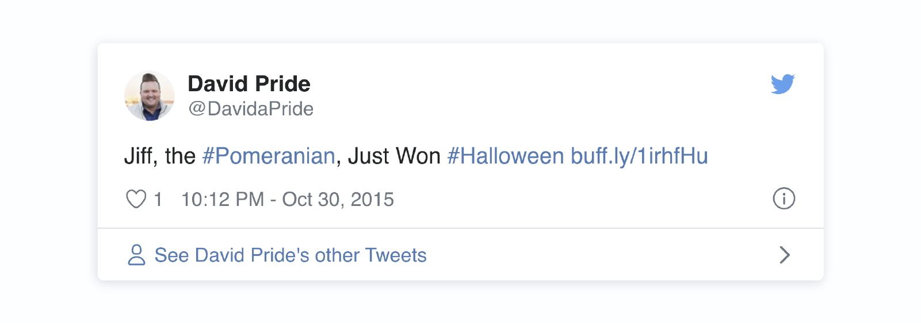Click the "Jiff, the" tweet text
The image size is (921, 323).
[160, 156]
